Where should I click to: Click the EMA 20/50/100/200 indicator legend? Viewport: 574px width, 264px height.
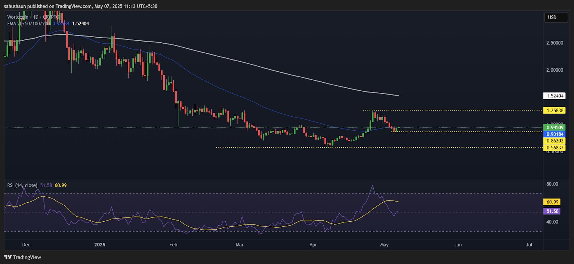pos(29,24)
